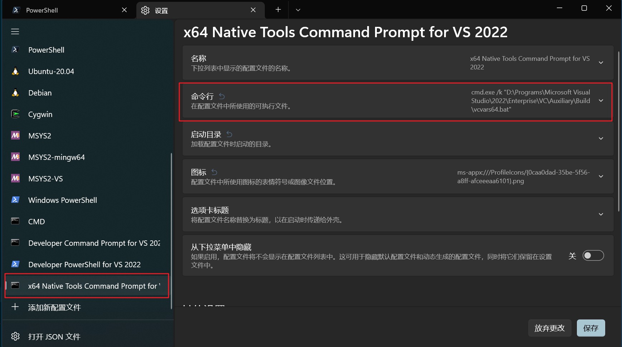Viewport: 622px width, 347px height.
Task: Expand the 选项卡标题 setting chevron
Action: 601,214
